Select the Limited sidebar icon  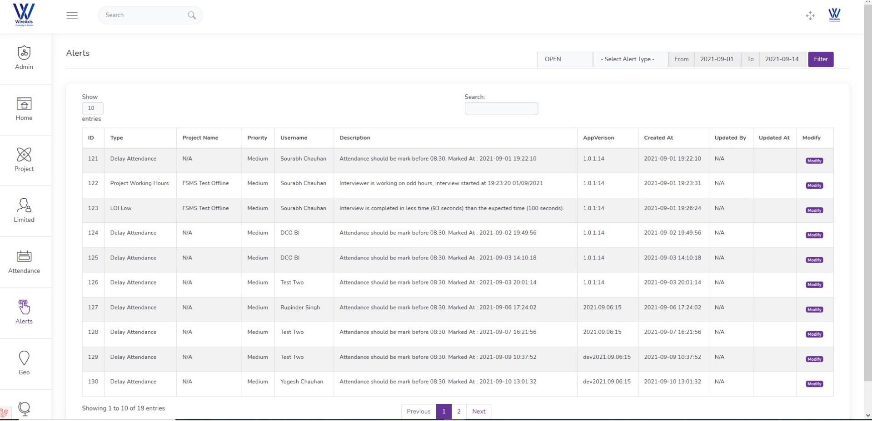(x=24, y=210)
